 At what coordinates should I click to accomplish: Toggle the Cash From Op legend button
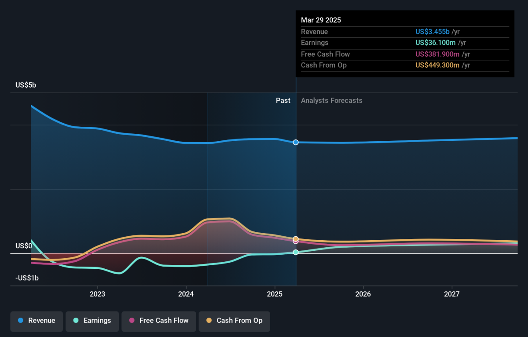(234, 321)
